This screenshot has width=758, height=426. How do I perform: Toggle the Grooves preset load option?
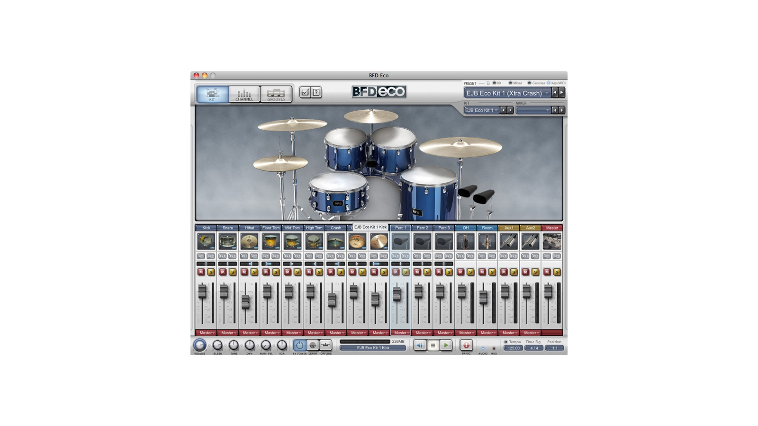[529, 83]
